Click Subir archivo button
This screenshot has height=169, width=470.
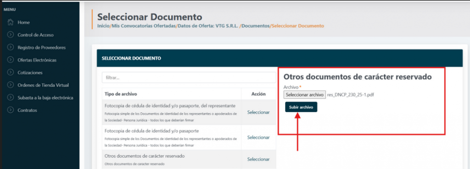(x=301, y=107)
